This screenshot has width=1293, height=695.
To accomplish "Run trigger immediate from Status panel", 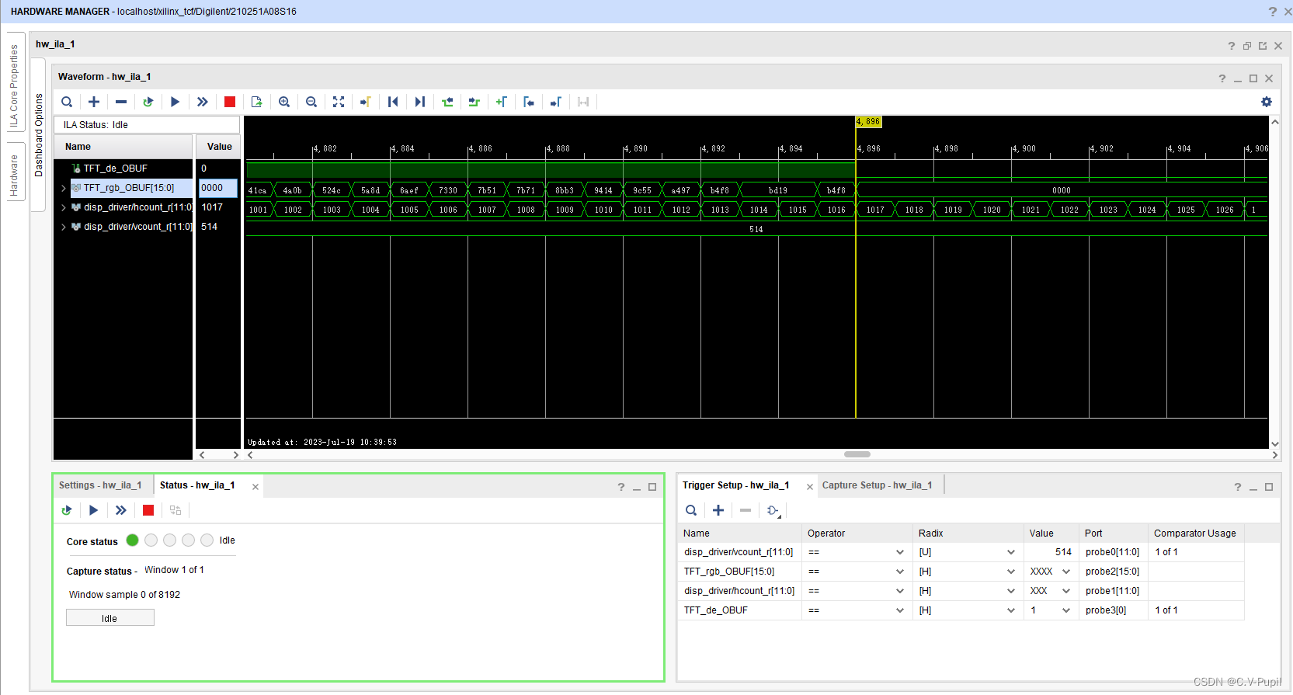I will (x=121, y=510).
